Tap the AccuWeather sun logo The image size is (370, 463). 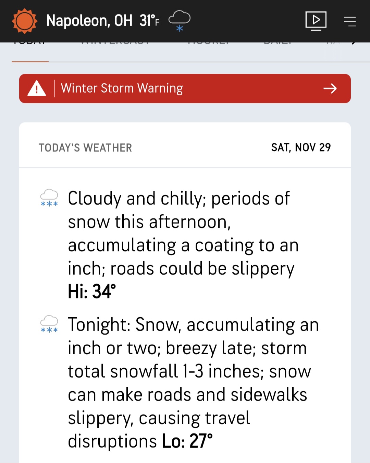click(24, 21)
